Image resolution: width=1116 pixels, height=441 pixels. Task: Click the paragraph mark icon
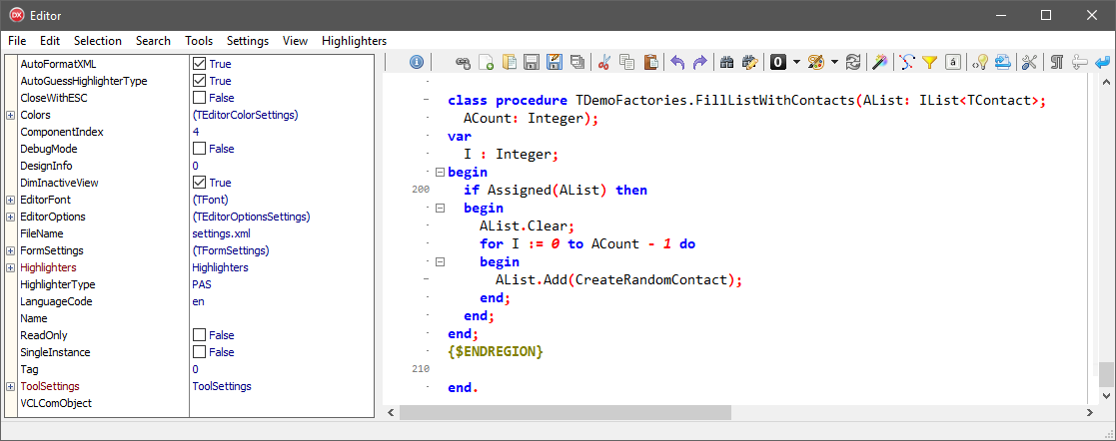click(1056, 62)
